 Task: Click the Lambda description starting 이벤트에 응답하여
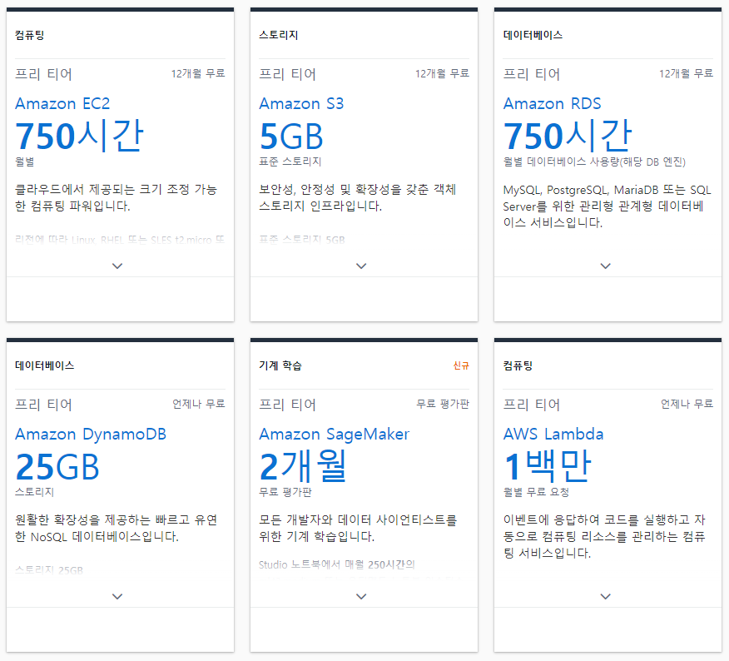tap(604, 536)
